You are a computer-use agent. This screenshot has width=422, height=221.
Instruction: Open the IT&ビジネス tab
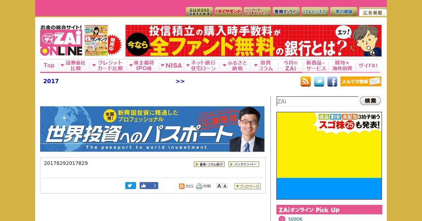pos(315,12)
